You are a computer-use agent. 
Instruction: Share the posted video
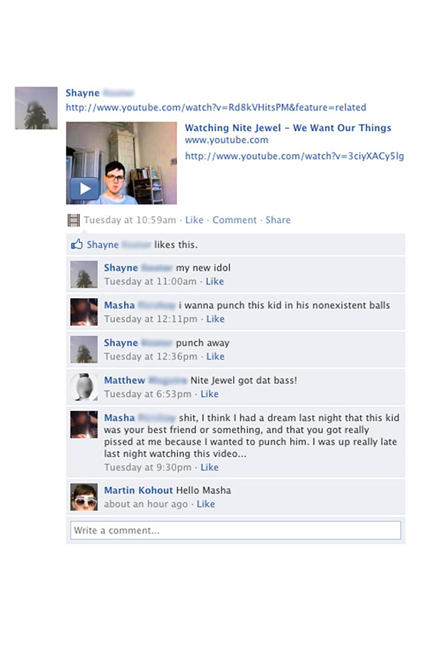coord(278,220)
